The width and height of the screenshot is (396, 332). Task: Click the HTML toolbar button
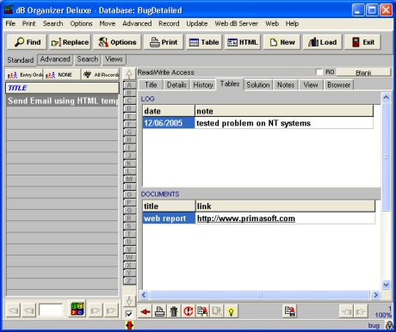coord(243,42)
